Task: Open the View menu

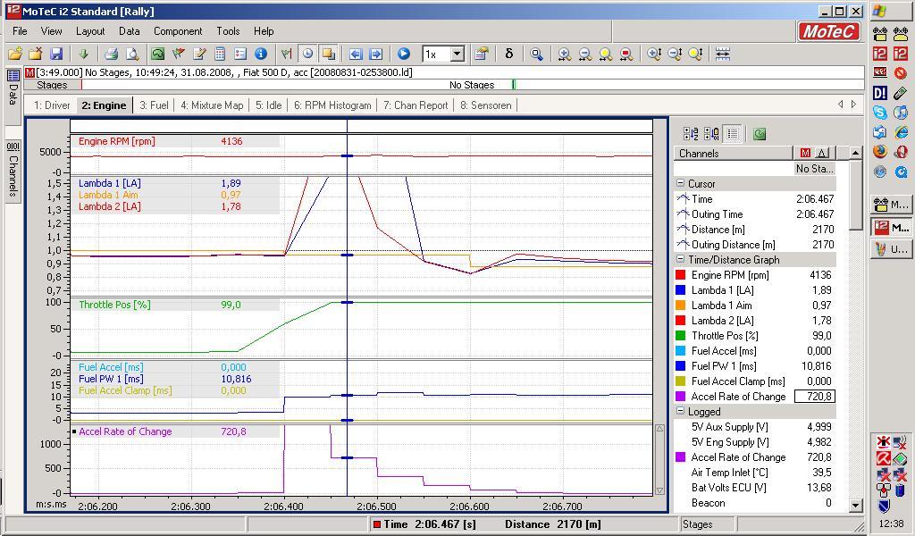Action: [x=51, y=31]
